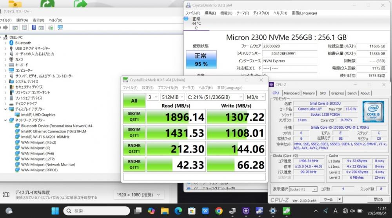Switch to CPU-Z Mainboard tab
Screen dimensions: 392x218
pos(292,93)
